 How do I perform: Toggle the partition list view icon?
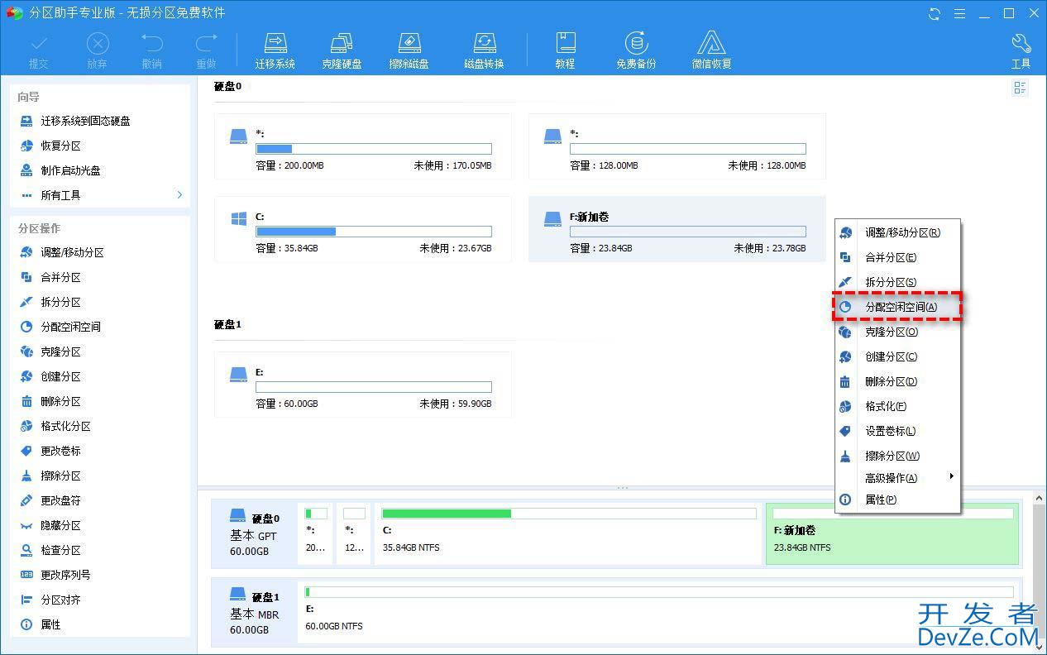1020,88
